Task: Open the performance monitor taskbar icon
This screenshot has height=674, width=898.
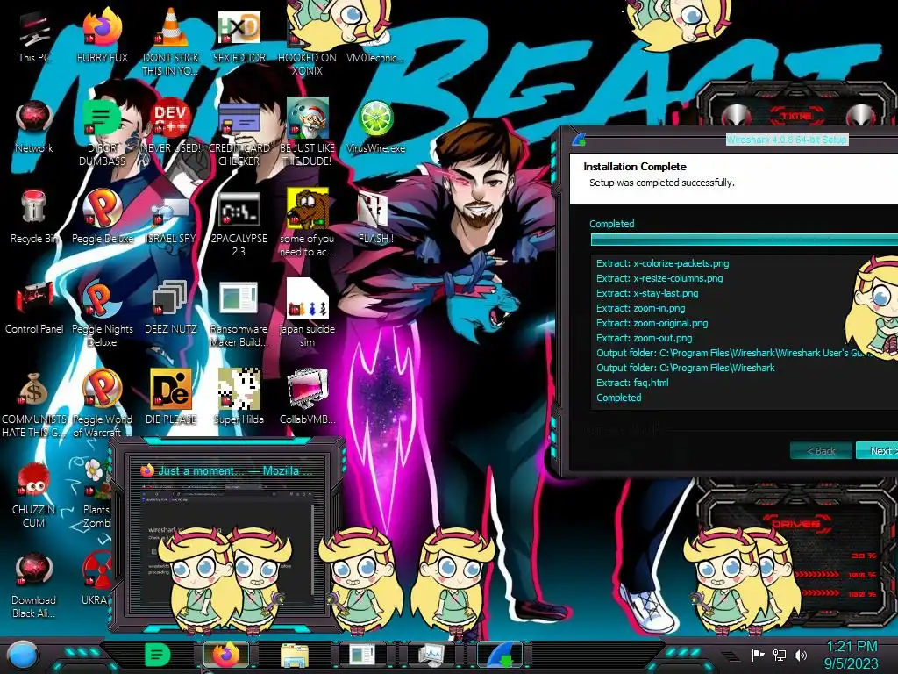Action: [x=431, y=655]
